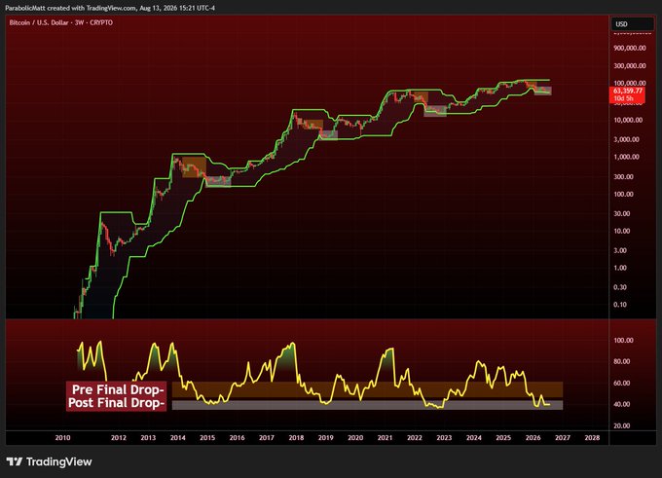Click the 2019 year on time axis
Viewport: 662px width, 478px height.
[x=325, y=437]
